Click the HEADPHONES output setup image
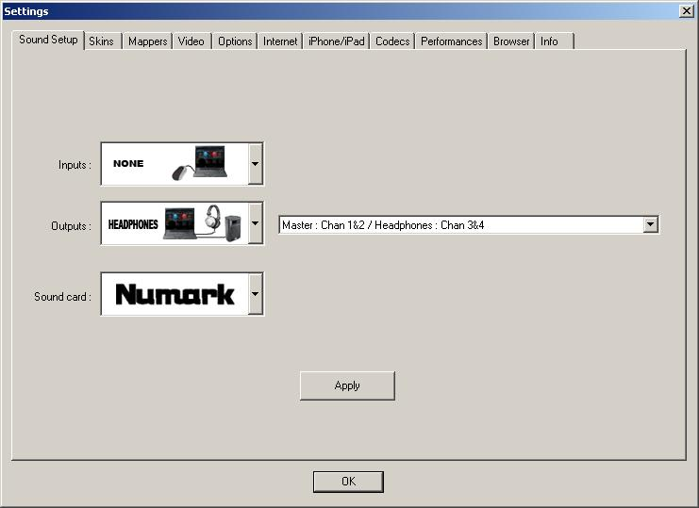The image size is (699, 508). click(x=175, y=223)
